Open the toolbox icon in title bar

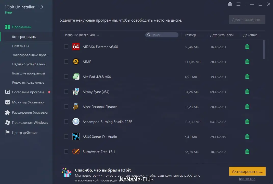pos(230,4)
